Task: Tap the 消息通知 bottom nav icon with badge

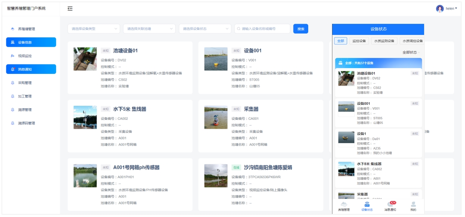Action: coord(390,206)
